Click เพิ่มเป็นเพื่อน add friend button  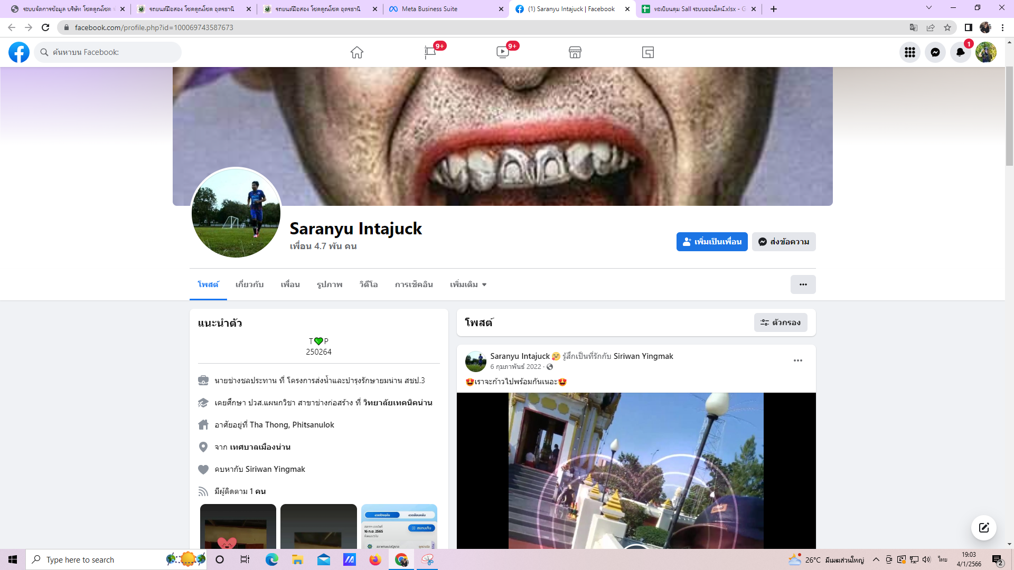click(x=712, y=242)
